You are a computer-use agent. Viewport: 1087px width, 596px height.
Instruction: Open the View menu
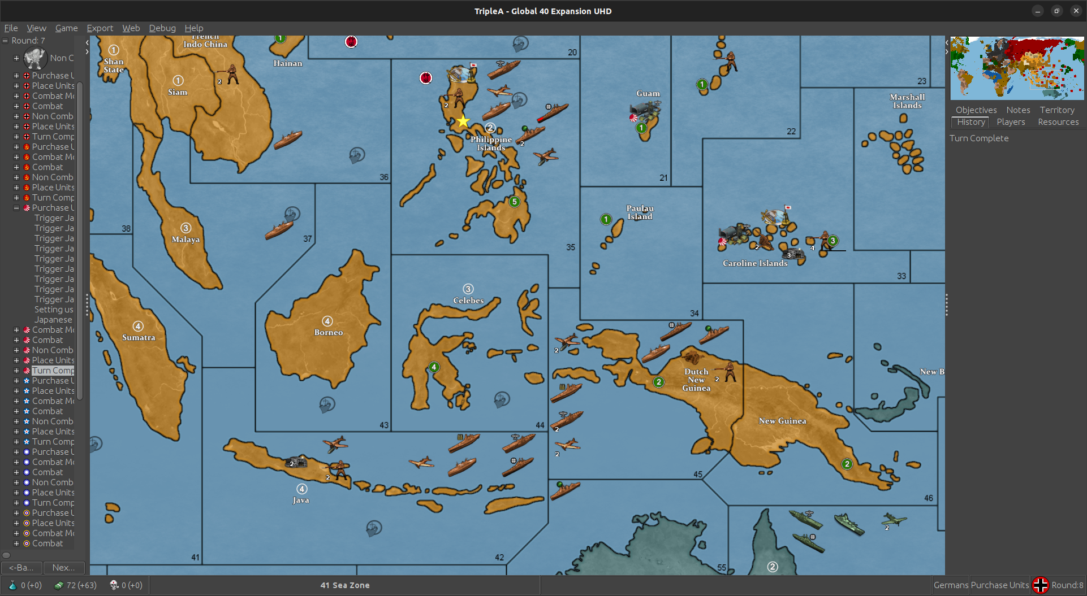[36, 28]
